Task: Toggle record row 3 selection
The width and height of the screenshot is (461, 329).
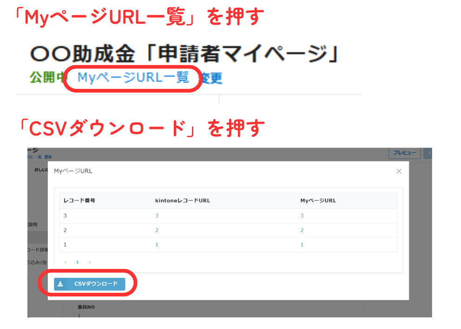Action: [x=65, y=215]
